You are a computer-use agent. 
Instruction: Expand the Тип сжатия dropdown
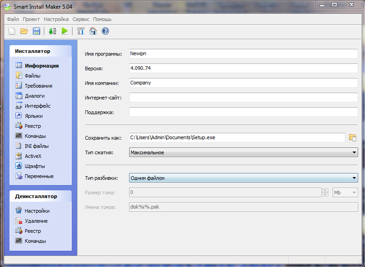354,152
